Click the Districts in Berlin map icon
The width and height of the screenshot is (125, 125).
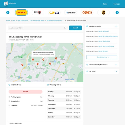(x=87, y=26)
